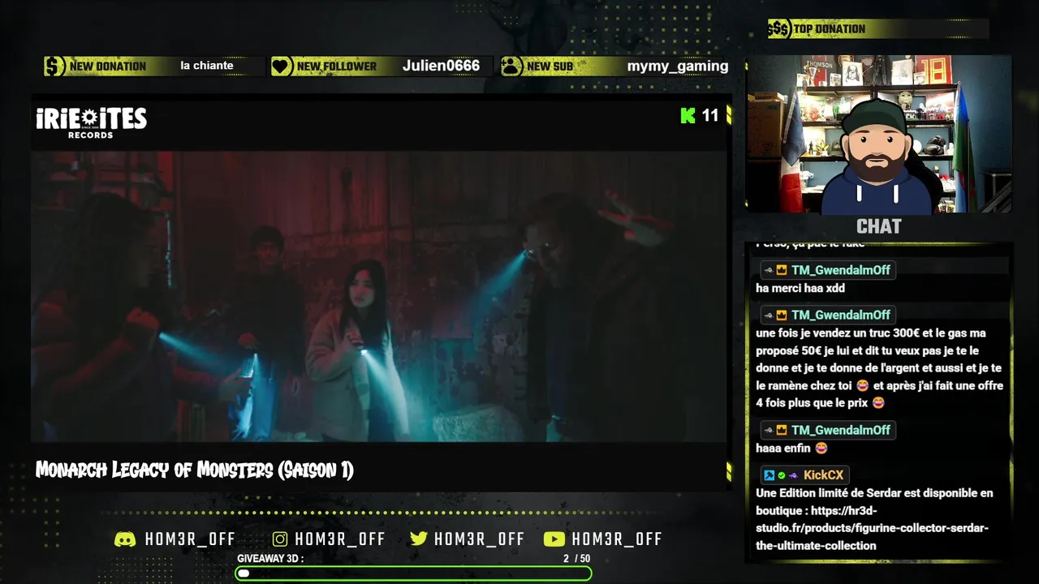Click the "NEW SUB" label
Viewport: 1039px width, 584px height.
(x=550, y=67)
